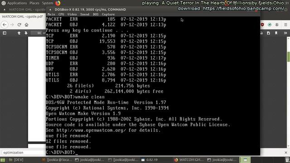The image size is (290, 163).
Task: Click the 'TIMER OBJ' directory listing row
Action: click(x=106, y=58)
